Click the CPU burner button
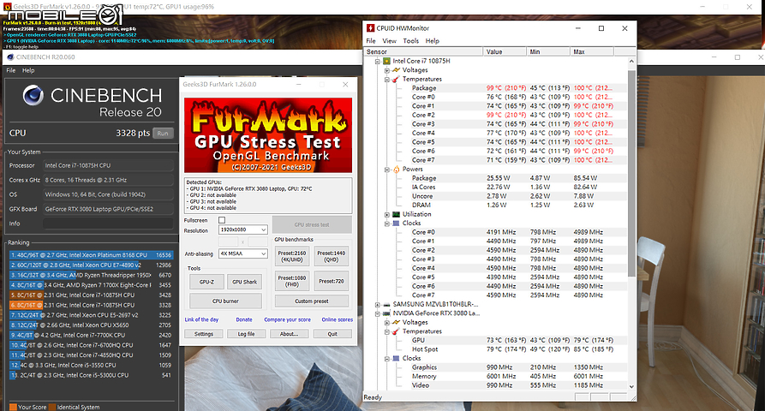The height and width of the screenshot is (411, 765). coord(225,301)
